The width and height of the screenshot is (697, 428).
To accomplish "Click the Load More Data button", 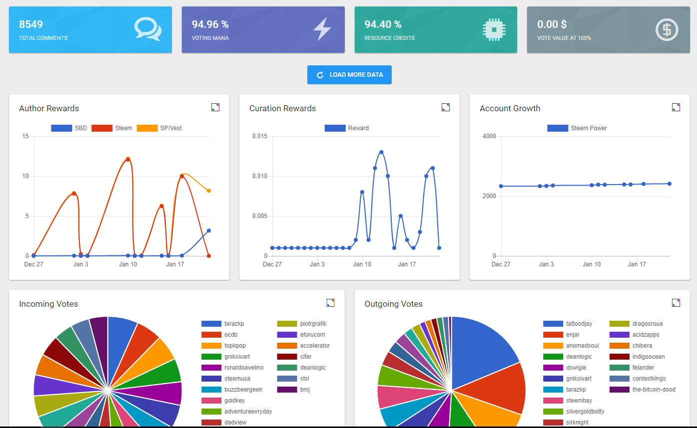I will tap(349, 75).
